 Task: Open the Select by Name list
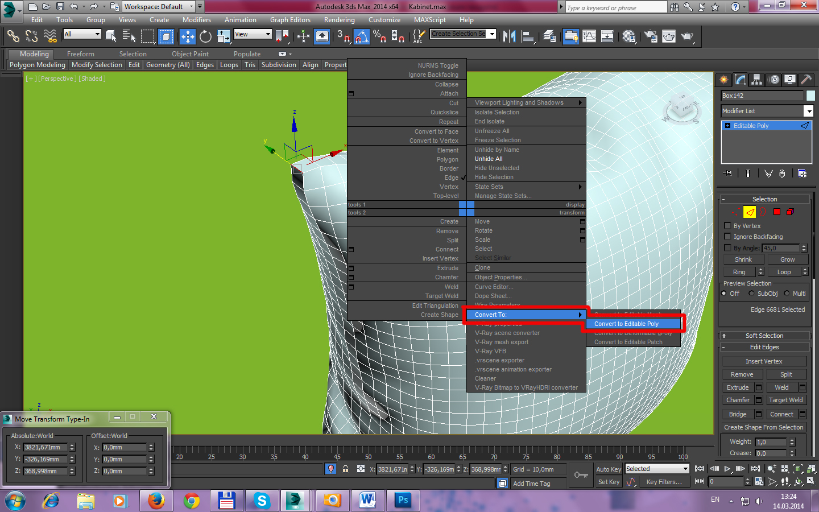coord(129,36)
